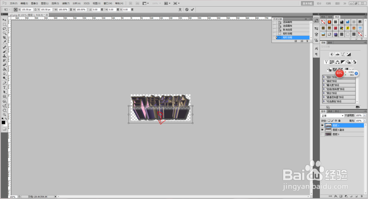Delete current history state with trash icon
The height and width of the screenshot is (199, 368).
coord(307,41)
